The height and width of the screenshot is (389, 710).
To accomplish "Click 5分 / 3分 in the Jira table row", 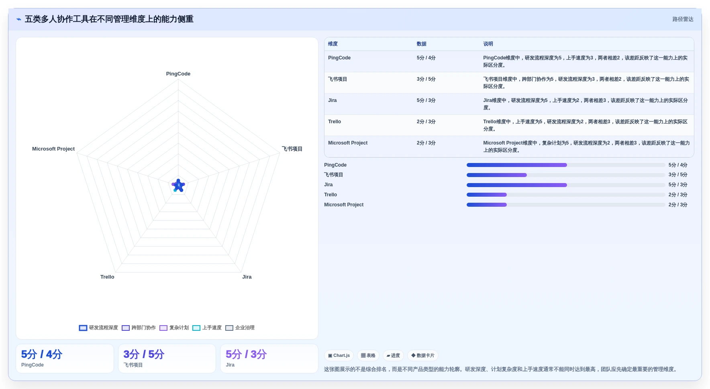I will (x=426, y=100).
